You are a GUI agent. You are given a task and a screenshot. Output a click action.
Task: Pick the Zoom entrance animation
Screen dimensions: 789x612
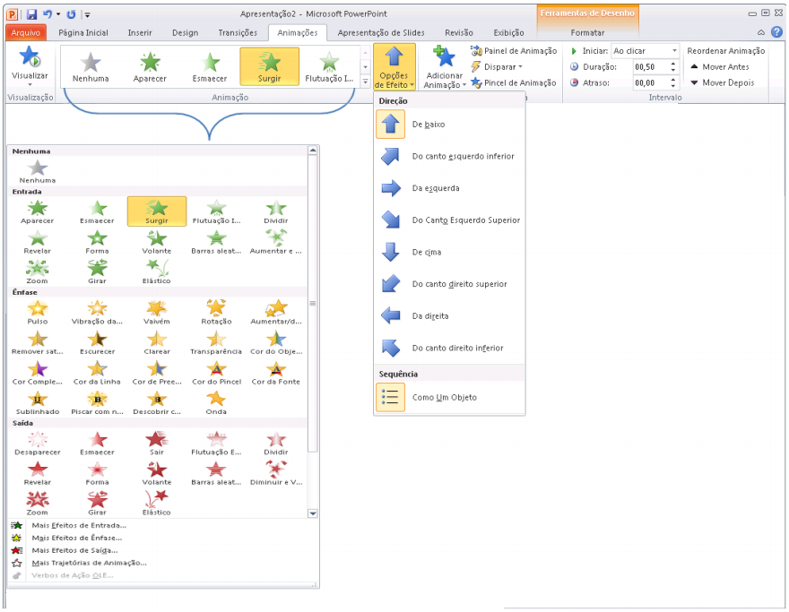(38, 272)
